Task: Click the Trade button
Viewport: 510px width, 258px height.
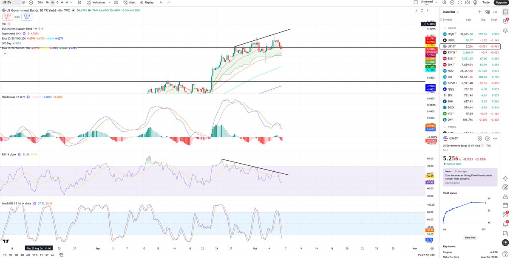Action: (486, 2)
